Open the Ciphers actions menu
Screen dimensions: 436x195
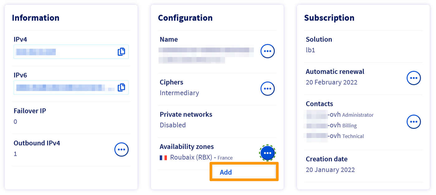268,89
